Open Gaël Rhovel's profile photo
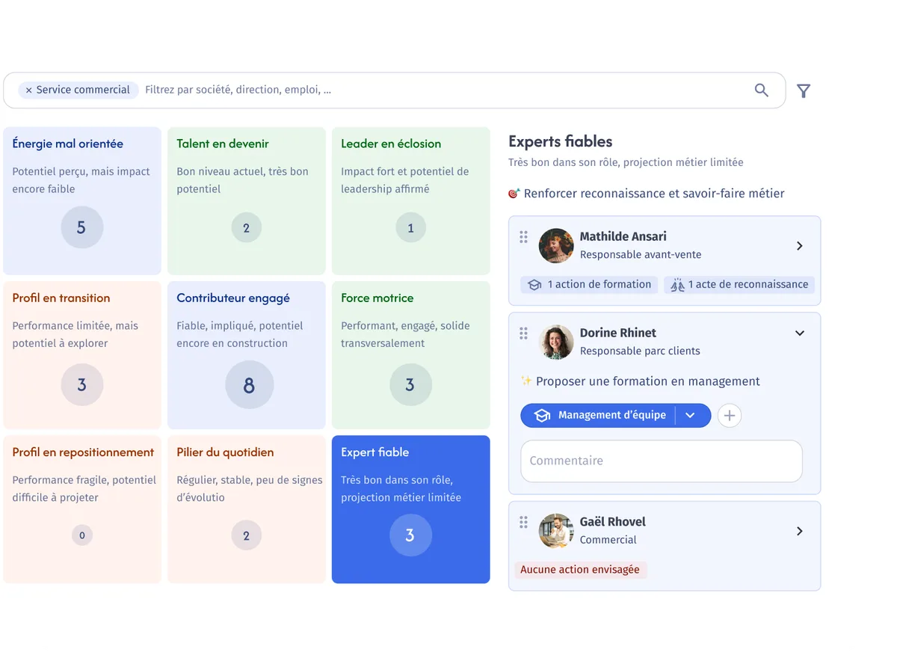This screenshot has width=897, height=652. tap(556, 531)
